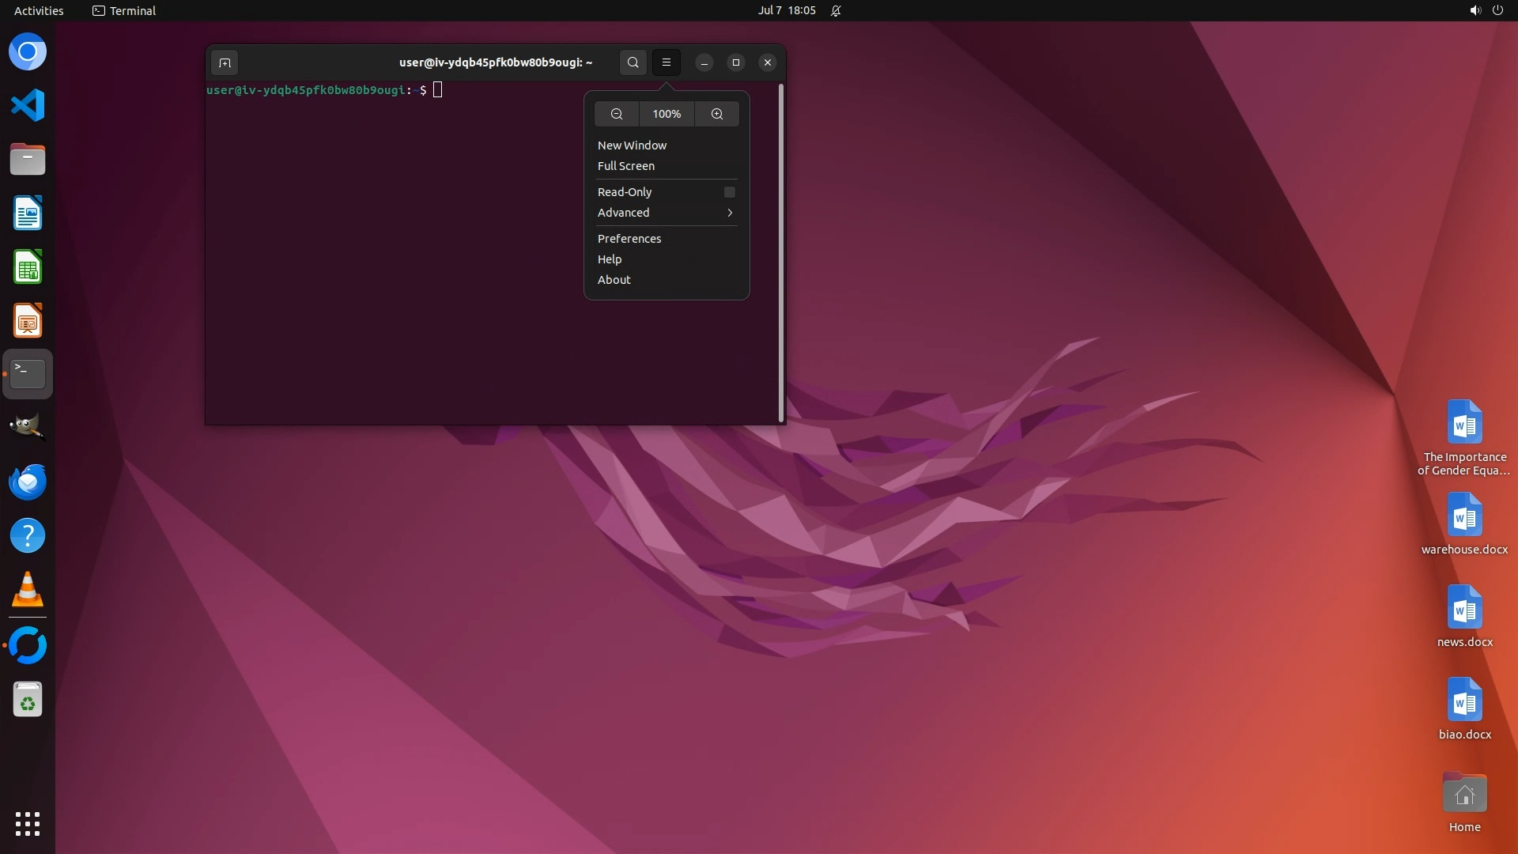
Task: Select New Window menu entry
Action: click(632, 145)
